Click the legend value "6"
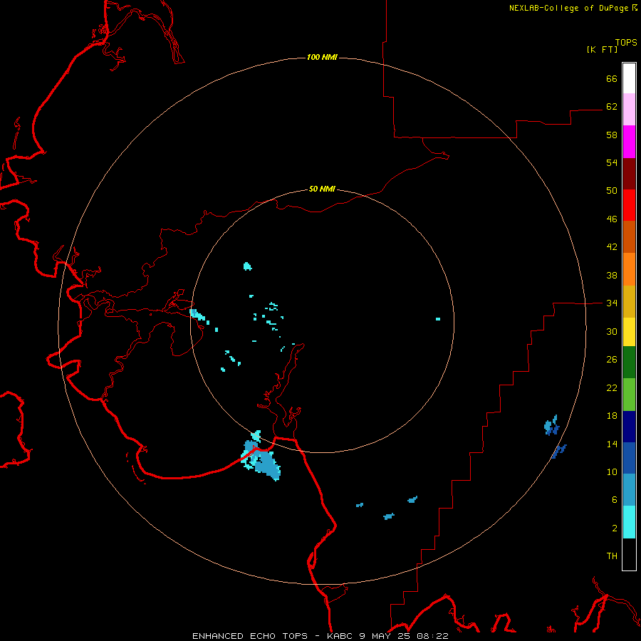Viewport: 641px width, 641px height. pos(615,500)
